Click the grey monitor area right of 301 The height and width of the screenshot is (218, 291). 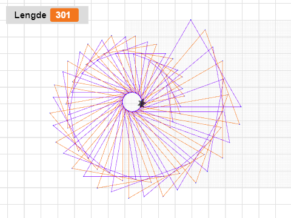click(84, 15)
